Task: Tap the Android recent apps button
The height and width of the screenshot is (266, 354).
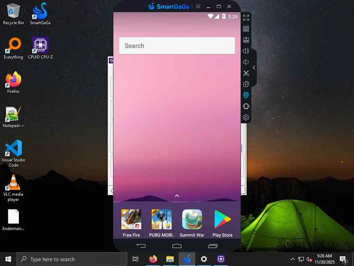Action: coord(213,246)
